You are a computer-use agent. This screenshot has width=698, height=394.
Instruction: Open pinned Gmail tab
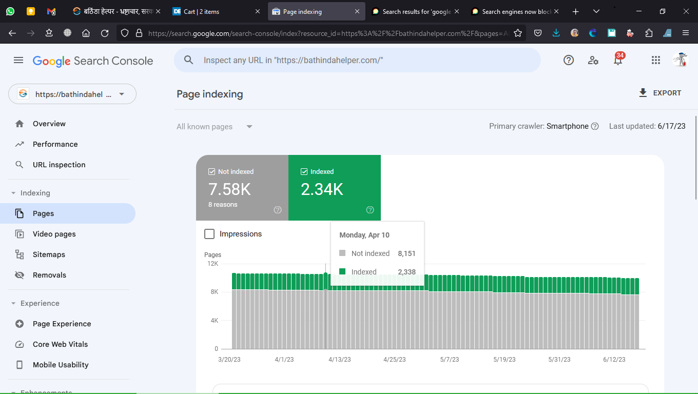pyautogui.click(x=51, y=11)
